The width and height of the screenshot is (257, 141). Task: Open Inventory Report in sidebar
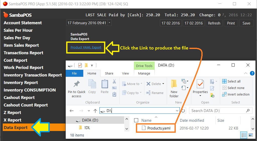pyautogui.click(x=21, y=83)
